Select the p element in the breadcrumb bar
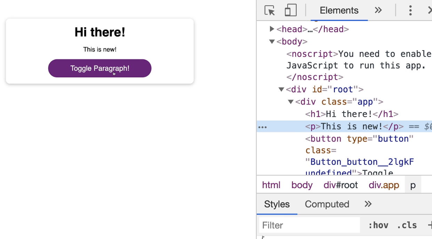Screen dimensions: 432x239 click(413, 185)
